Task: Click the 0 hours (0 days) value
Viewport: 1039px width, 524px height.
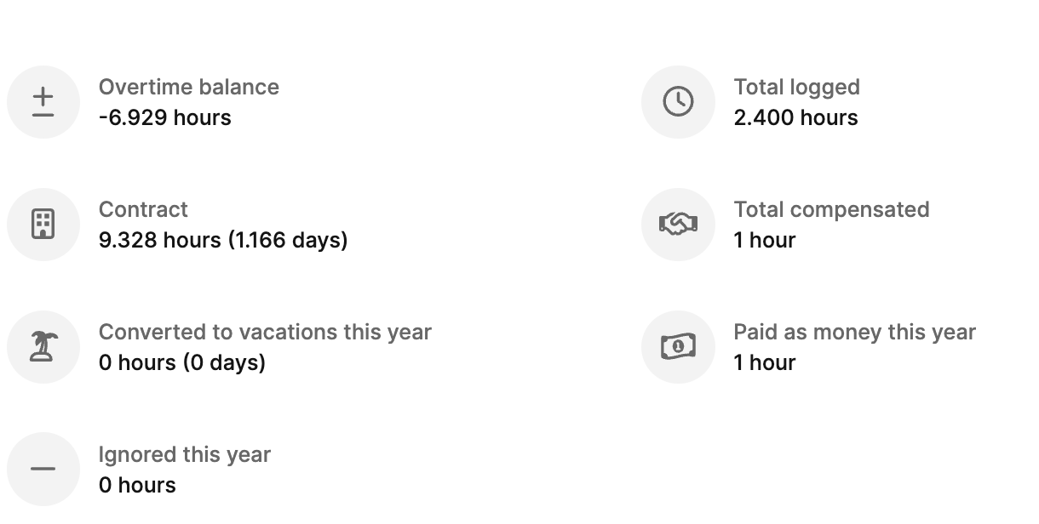Action: click(181, 363)
